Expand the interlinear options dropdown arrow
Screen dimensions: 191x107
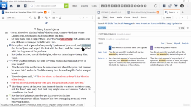(50, 18)
